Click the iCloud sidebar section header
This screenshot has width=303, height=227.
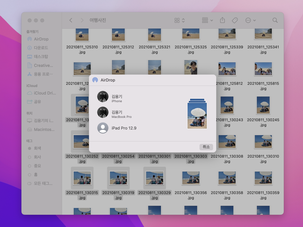click(32, 86)
